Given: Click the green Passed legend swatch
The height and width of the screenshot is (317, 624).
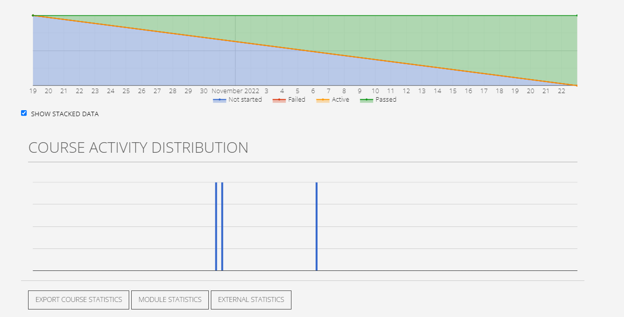Looking at the screenshot, I should point(367,100).
